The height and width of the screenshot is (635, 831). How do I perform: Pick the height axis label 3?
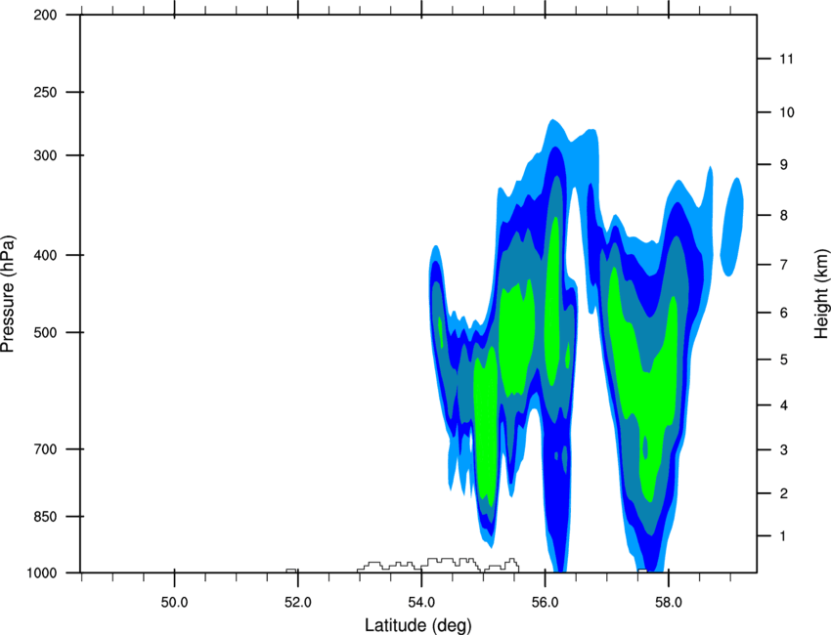[x=784, y=450]
